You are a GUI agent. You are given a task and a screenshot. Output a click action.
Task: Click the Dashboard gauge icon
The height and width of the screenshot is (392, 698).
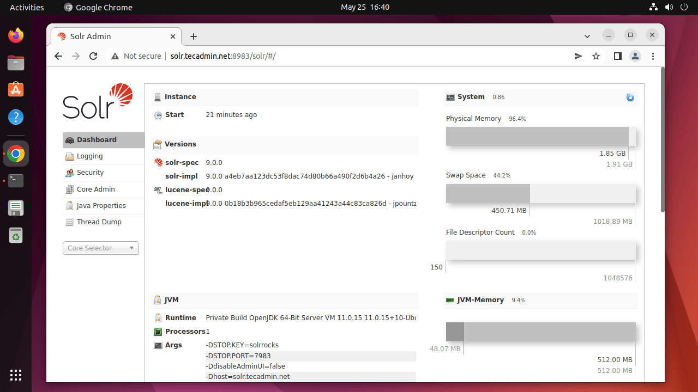tap(70, 140)
